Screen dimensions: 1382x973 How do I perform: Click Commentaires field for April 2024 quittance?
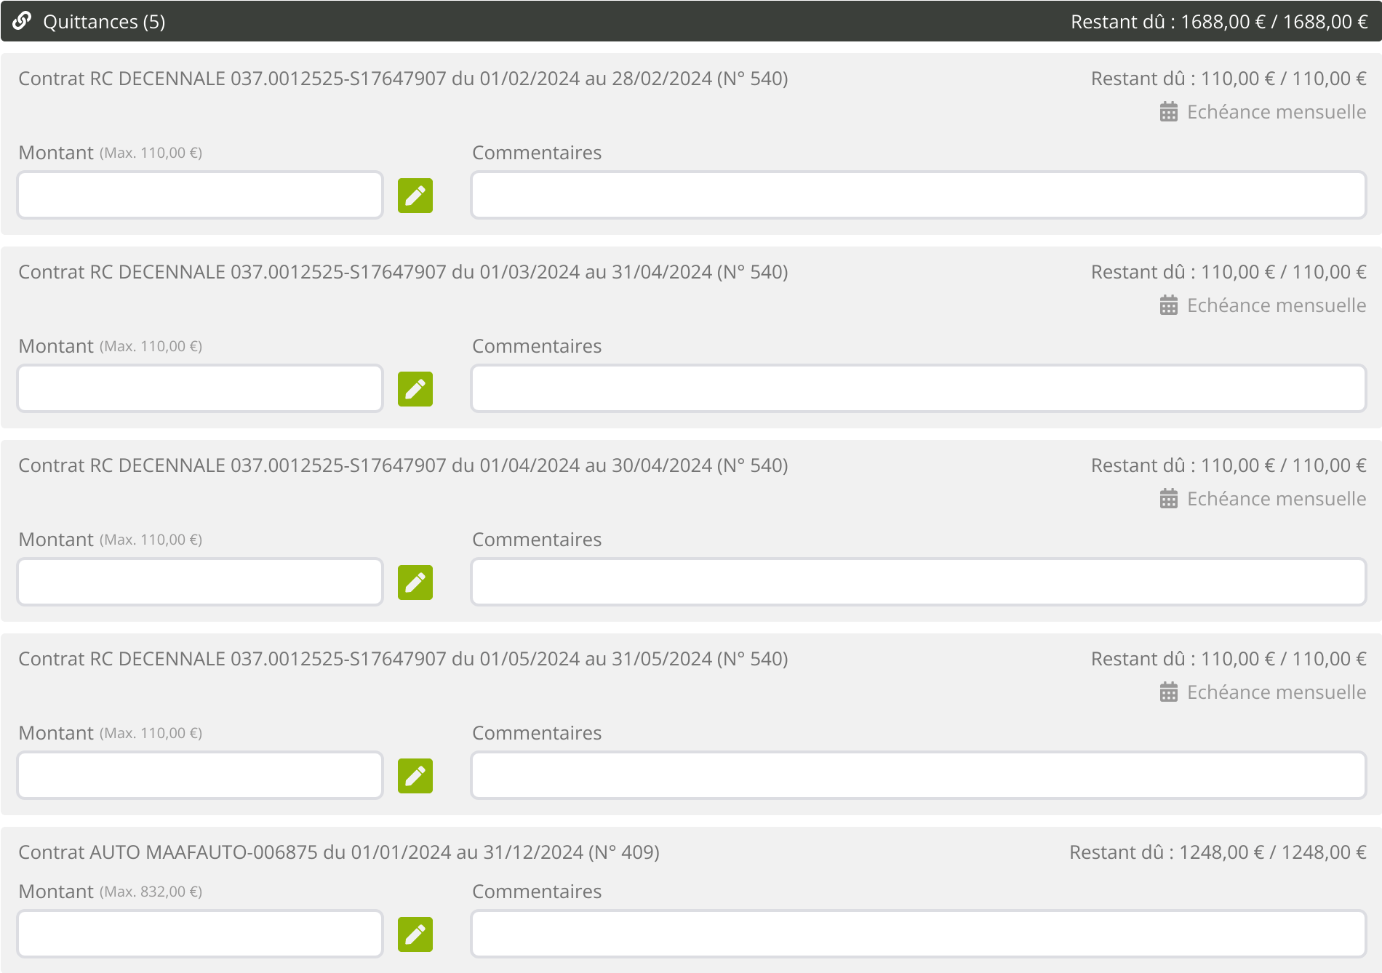[918, 582]
